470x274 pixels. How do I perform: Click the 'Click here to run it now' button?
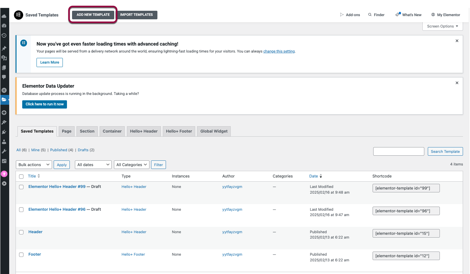[x=44, y=104]
